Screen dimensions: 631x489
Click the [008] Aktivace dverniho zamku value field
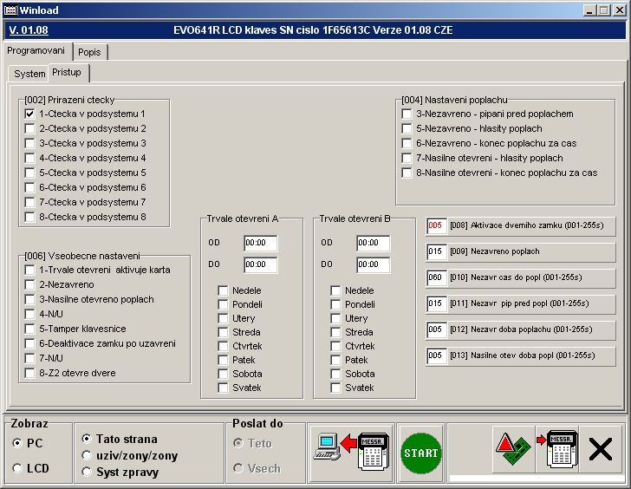pyautogui.click(x=435, y=226)
